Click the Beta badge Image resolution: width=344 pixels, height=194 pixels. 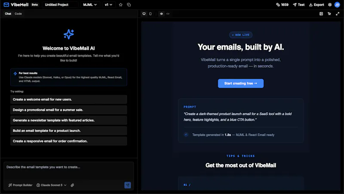(35, 5)
